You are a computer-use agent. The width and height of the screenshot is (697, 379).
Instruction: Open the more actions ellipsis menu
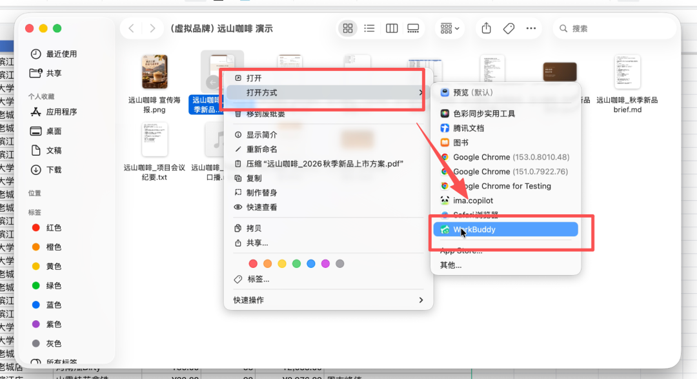point(530,28)
